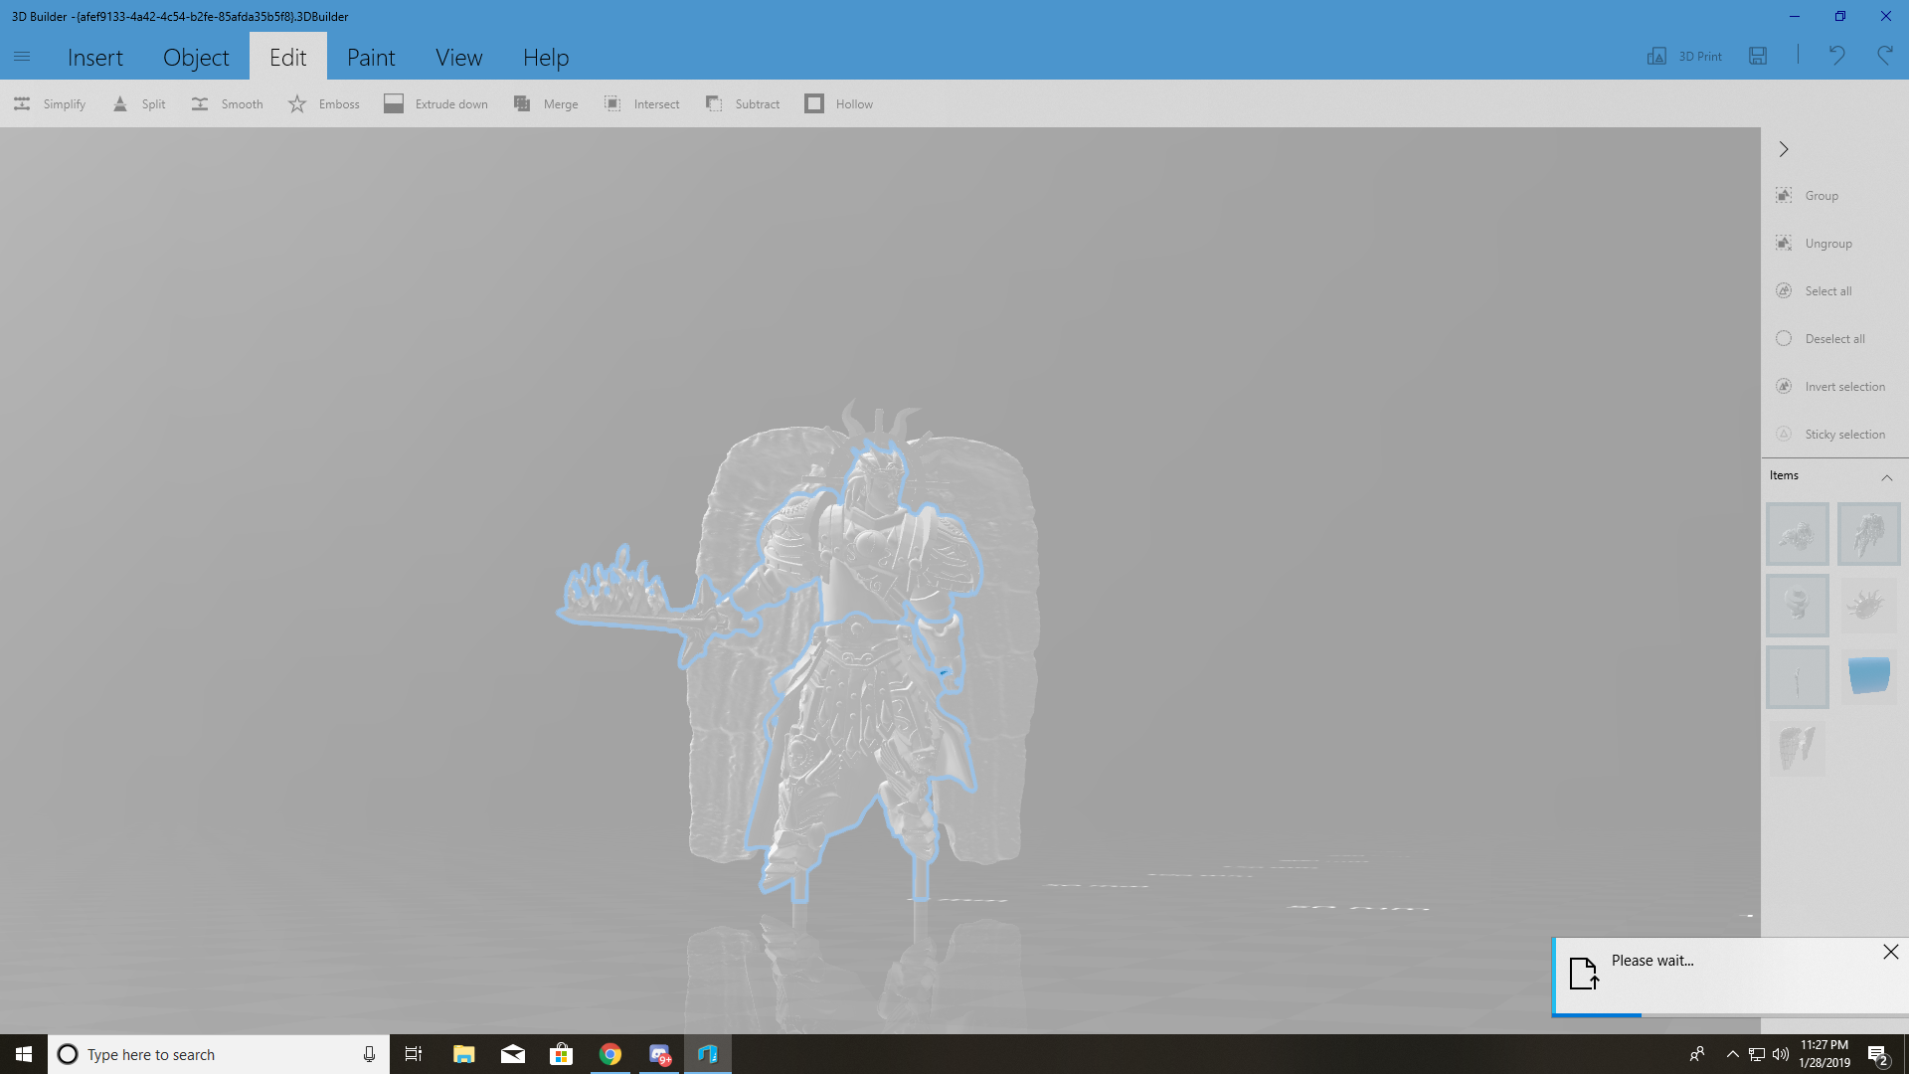Switch to the Insert tab

[95, 57]
